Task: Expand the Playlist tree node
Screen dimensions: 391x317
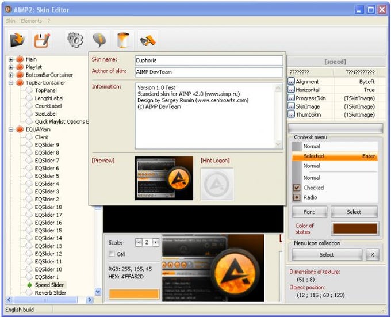Action: pos(11,67)
